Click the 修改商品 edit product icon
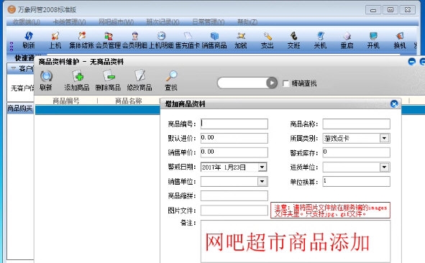The height and width of the screenshot is (263, 425). click(x=140, y=76)
